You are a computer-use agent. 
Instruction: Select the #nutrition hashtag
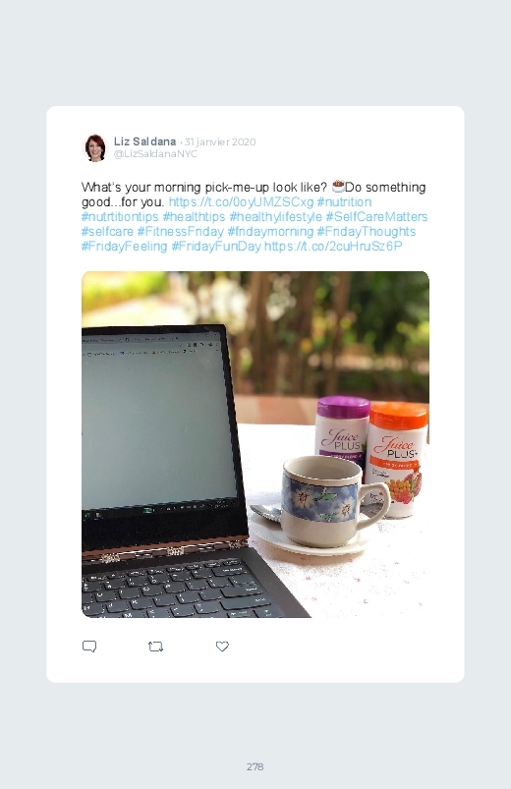[344, 201]
